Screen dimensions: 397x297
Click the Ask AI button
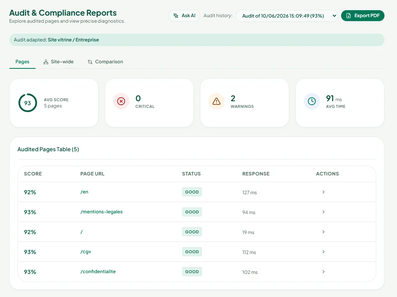pos(184,16)
